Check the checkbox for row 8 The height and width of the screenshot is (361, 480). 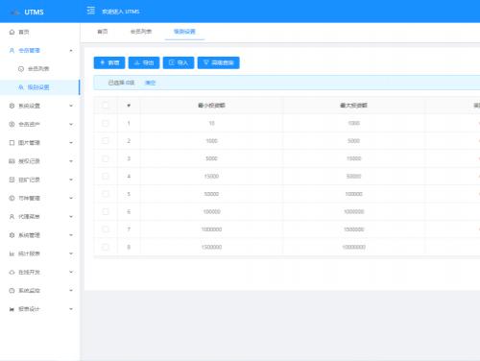tap(105, 247)
